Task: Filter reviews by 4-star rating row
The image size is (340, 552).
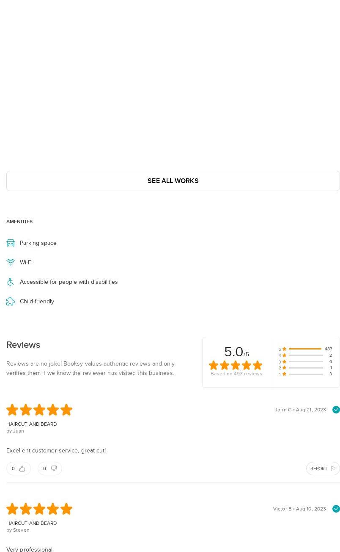Action: coord(305,355)
